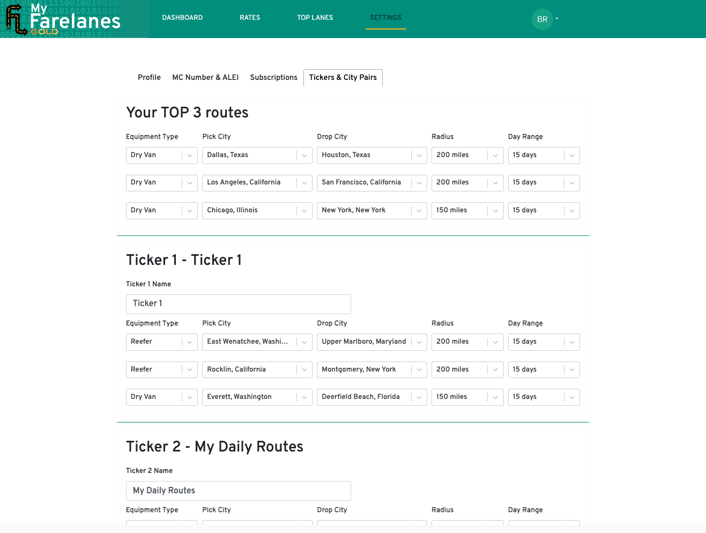Switch to the Subscriptions tab
Screen dimensions: 706x533
pyautogui.click(x=273, y=77)
